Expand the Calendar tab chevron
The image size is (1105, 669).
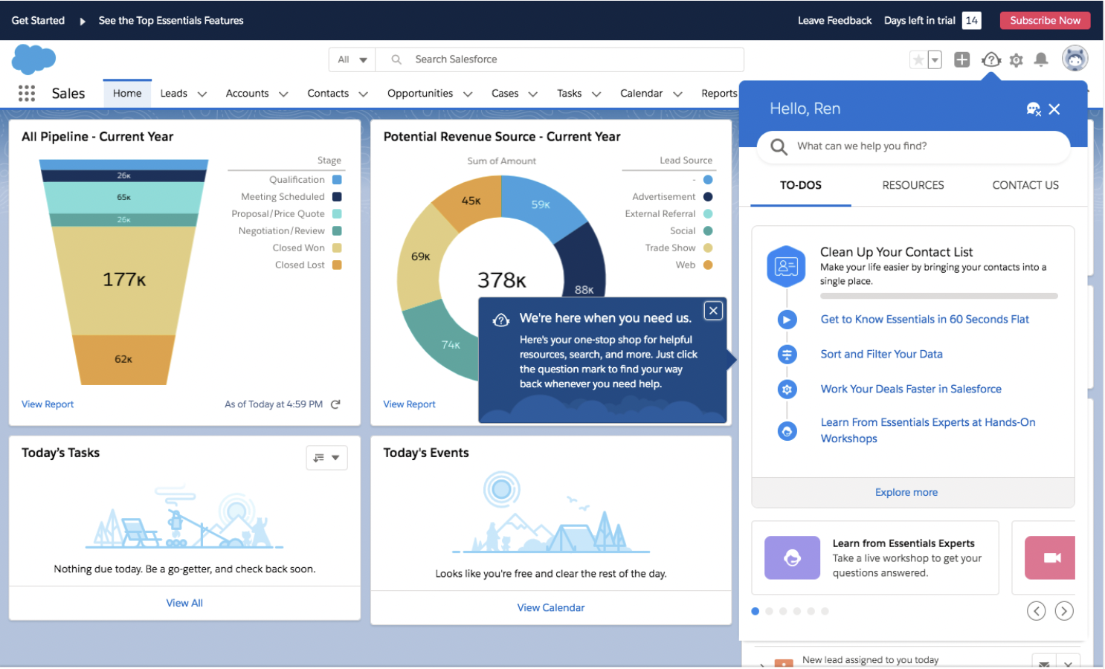coord(677,94)
